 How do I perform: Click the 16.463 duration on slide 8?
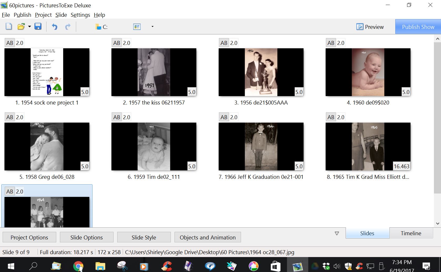(401, 166)
